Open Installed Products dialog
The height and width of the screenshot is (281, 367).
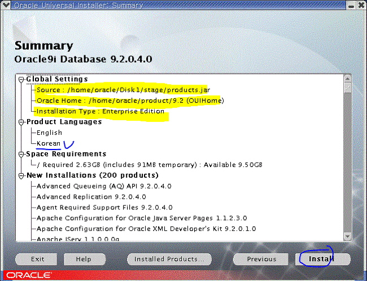169,259
